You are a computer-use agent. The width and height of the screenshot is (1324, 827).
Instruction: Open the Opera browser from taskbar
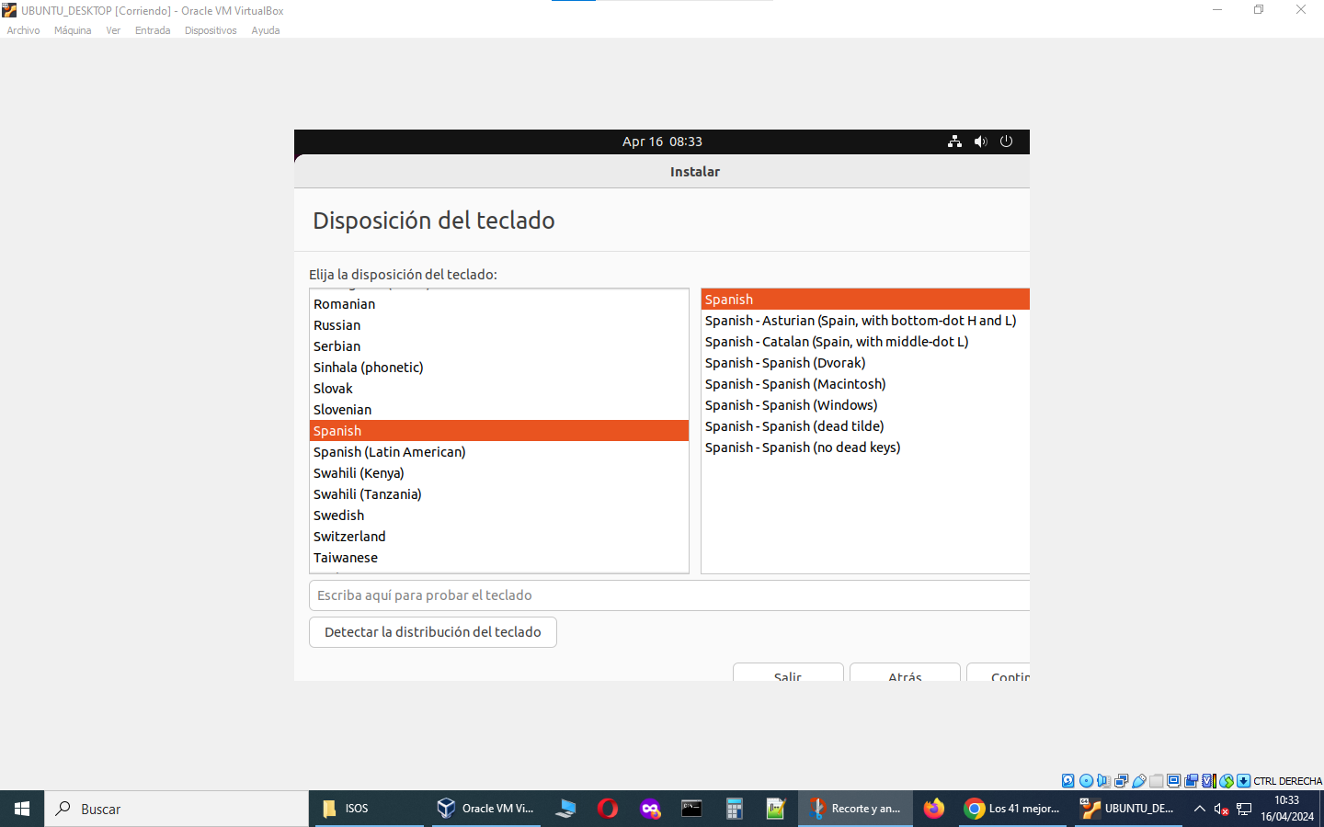tap(607, 809)
